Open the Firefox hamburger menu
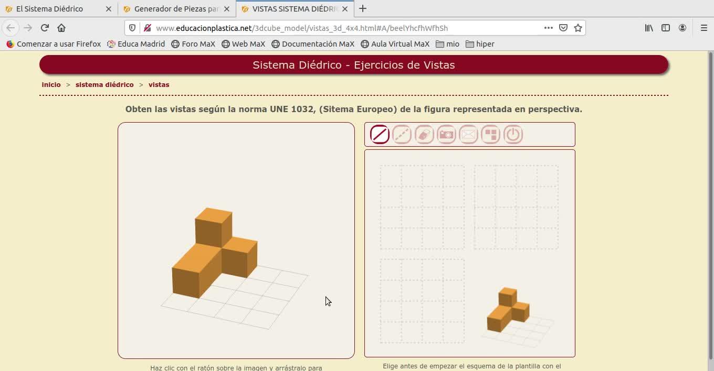The width and height of the screenshot is (714, 371). coord(704,28)
